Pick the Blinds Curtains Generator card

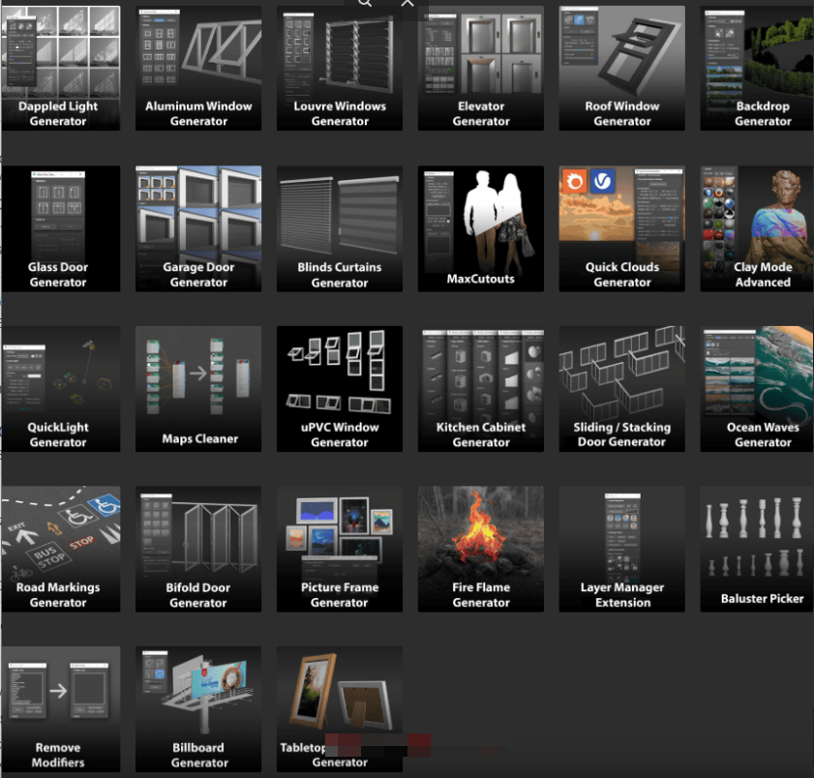[x=340, y=228]
